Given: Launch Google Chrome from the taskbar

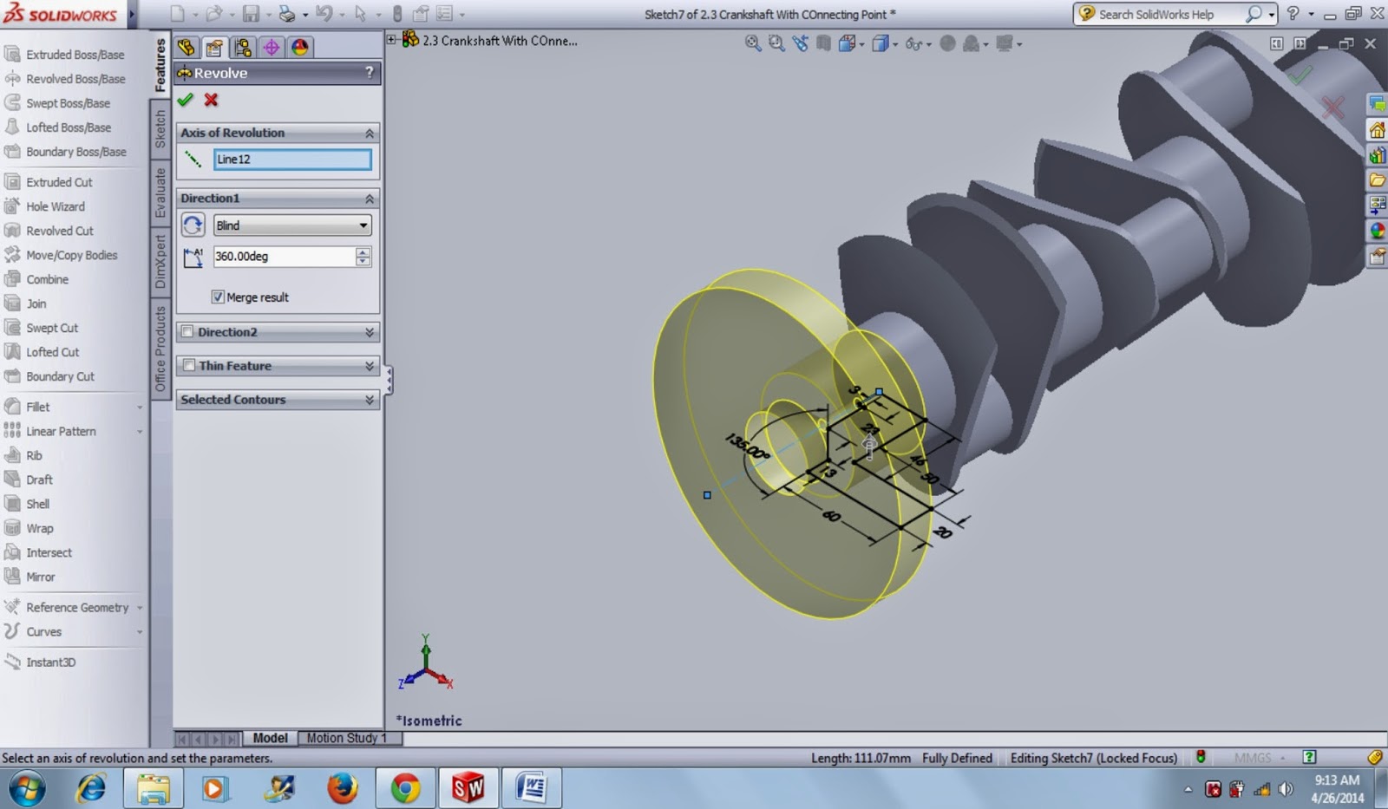Looking at the screenshot, I should [x=405, y=788].
